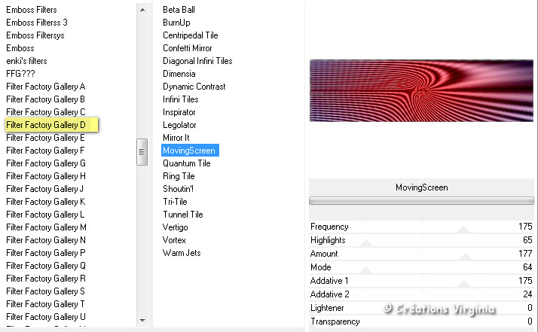Screen dimensions: 538x332
Task: Select the Tri-Tile filter
Action: pyautogui.click(x=175, y=202)
